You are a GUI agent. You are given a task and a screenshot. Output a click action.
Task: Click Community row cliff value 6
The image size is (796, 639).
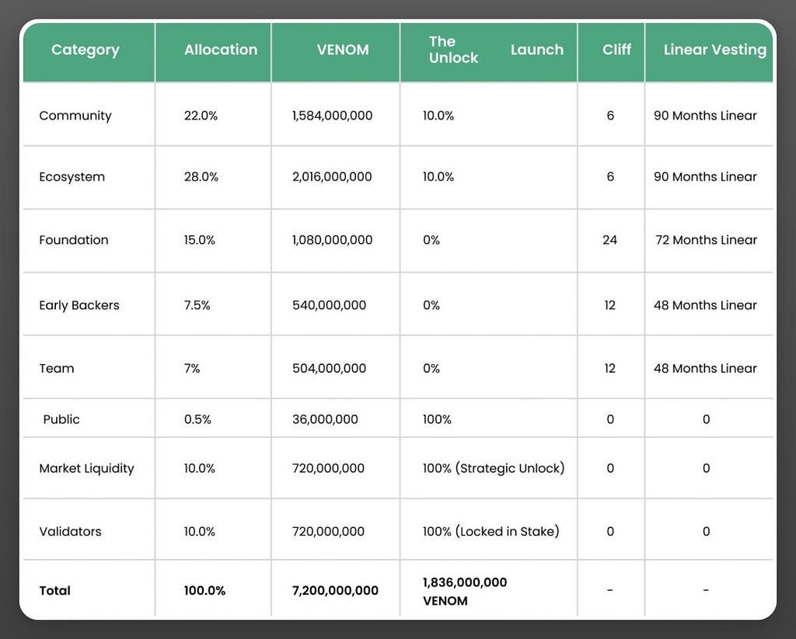click(610, 116)
